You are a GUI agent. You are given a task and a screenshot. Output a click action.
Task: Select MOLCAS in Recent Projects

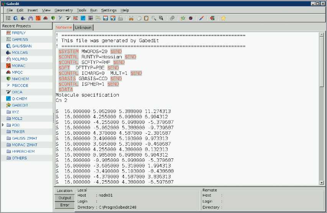pos(27,53)
